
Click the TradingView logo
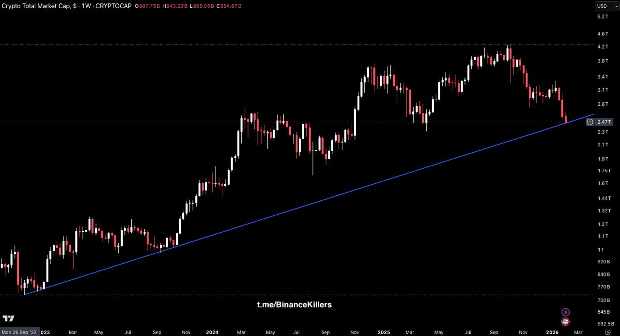tap(8, 319)
